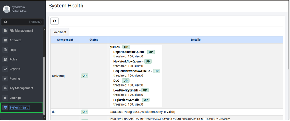Image resolution: width=290 pixels, height=121 pixels.
Task: Go to Logs section
Action: click(13, 50)
